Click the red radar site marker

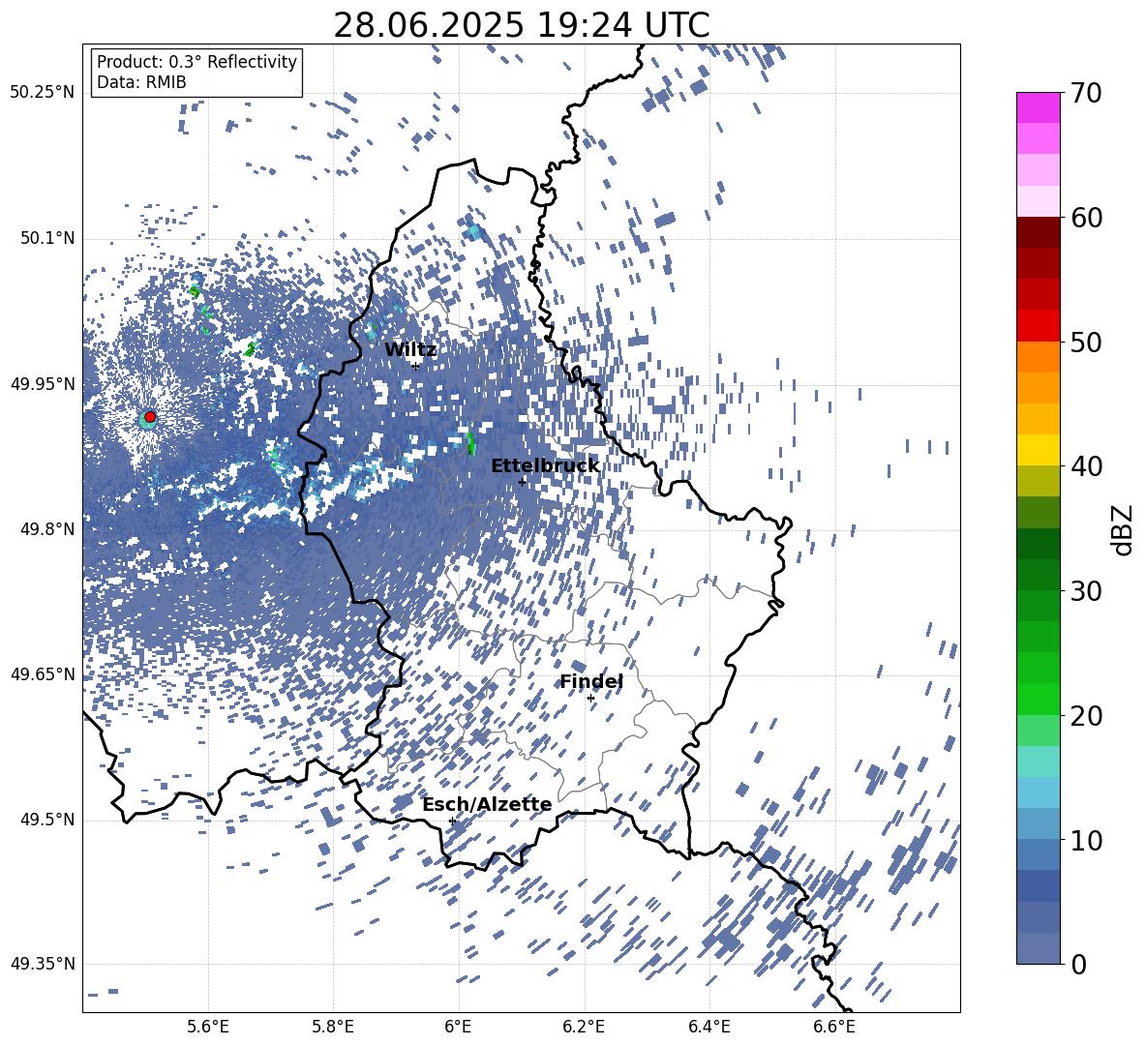coord(150,417)
